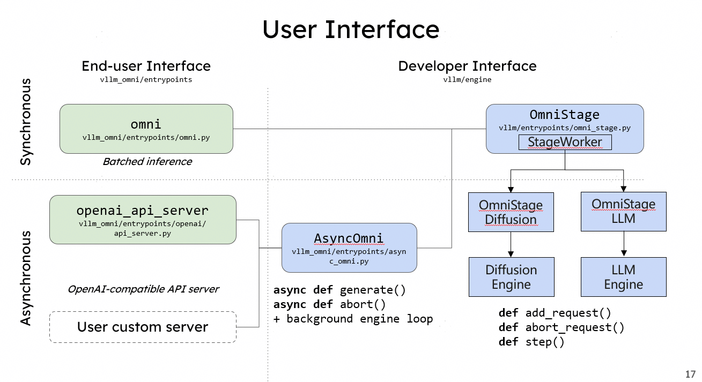Screen dimensions: 702x382
Task: Select the openai_api_server box
Action: 142,220
